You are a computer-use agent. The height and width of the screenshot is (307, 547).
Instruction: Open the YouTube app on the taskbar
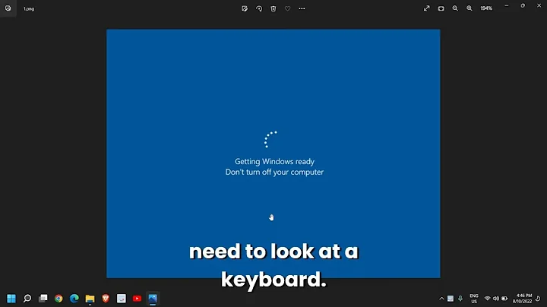[137, 299]
